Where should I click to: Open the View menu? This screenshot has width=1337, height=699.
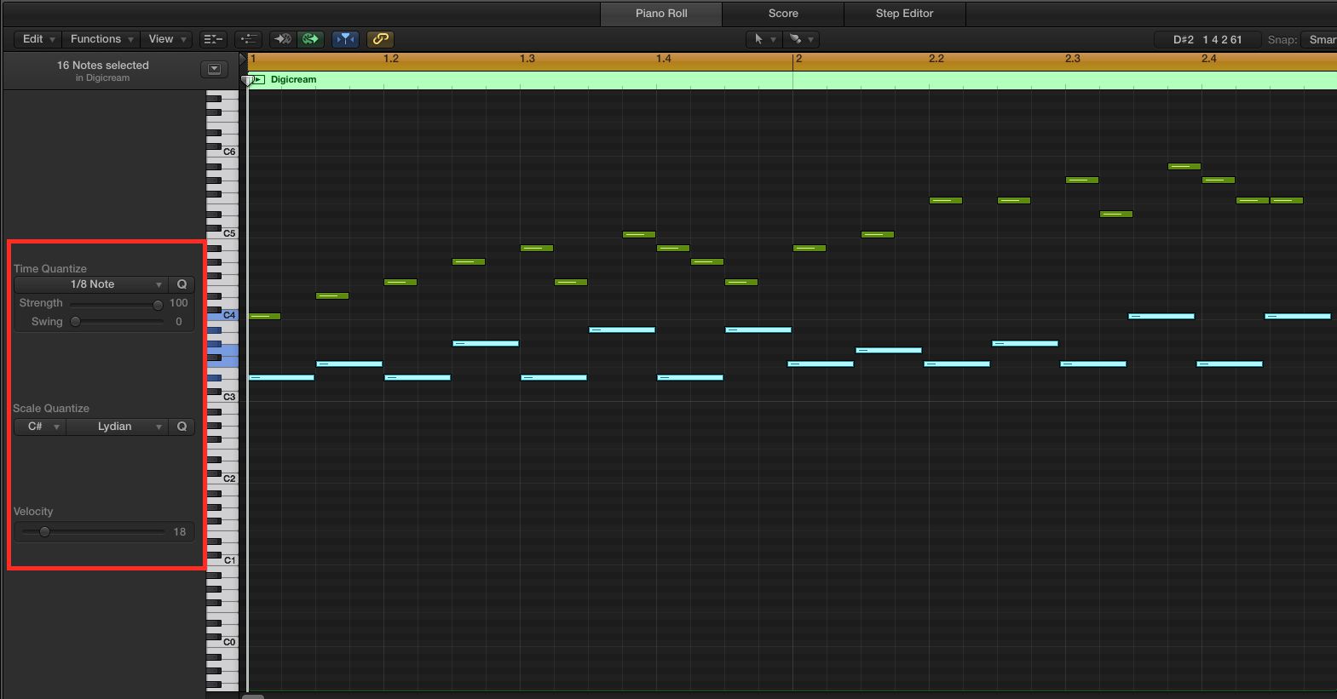click(x=166, y=39)
